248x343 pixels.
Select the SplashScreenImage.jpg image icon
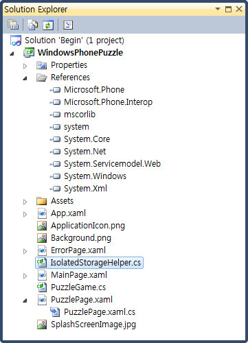(x=42, y=324)
